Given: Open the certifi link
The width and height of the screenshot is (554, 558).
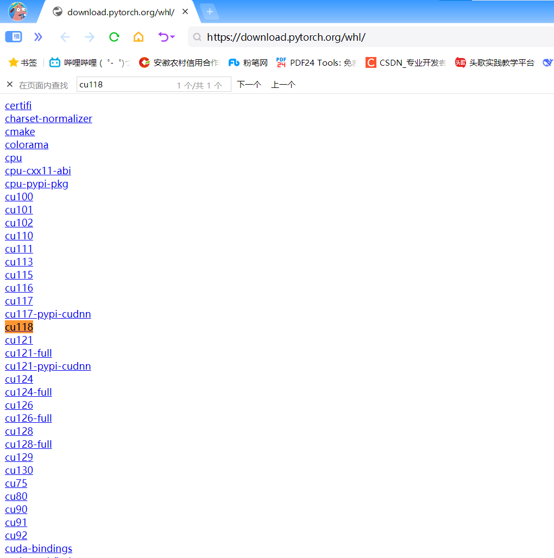Looking at the screenshot, I should coord(18,105).
